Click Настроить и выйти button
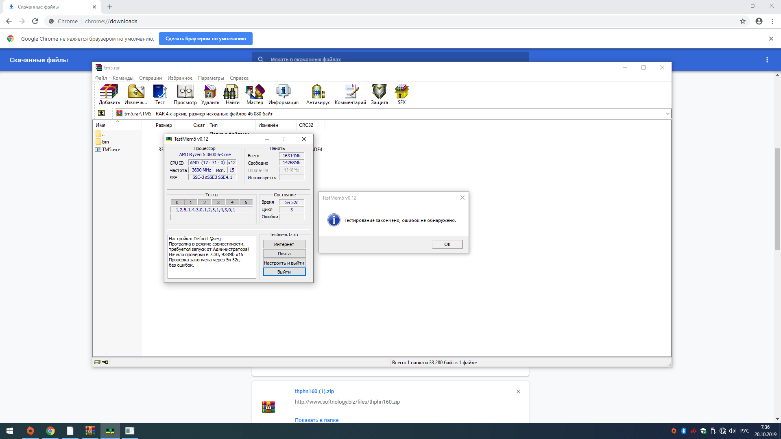The height and width of the screenshot is (439, 781). tap(284, 263)
